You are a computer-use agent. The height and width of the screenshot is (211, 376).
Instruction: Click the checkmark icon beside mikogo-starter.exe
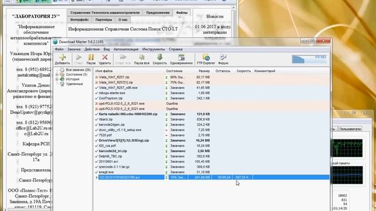(96, 93)
